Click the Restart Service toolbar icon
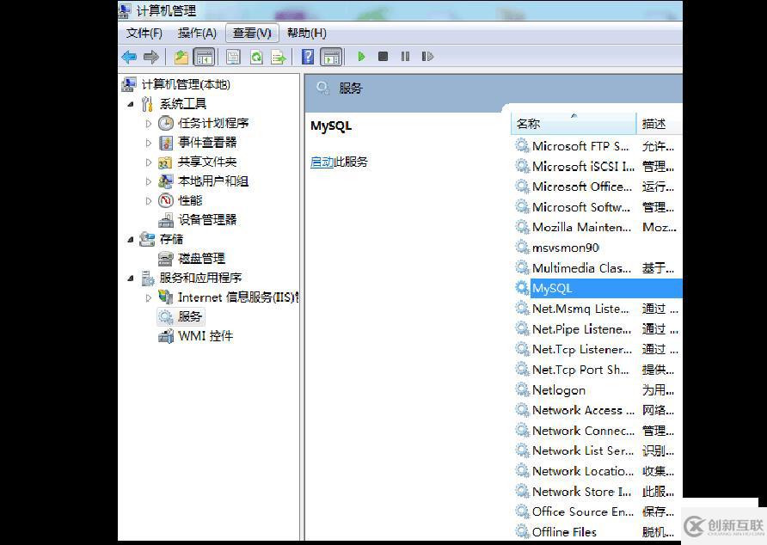Image resolution: width=767 pixels, height=545 pixels. (x=426, y=56)
